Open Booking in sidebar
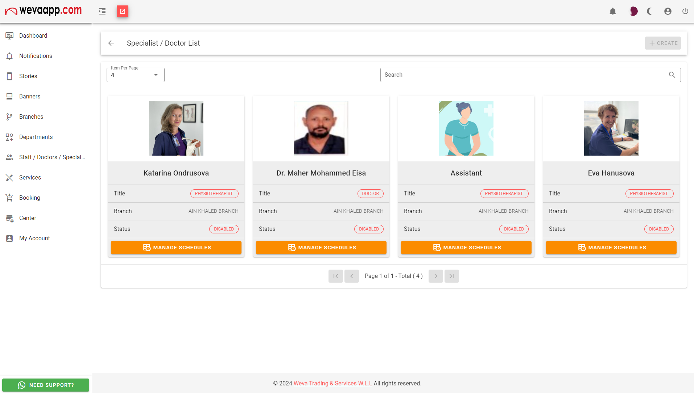Image resolution: width=694 pixels, height=393 pixels. pos(46,198)
